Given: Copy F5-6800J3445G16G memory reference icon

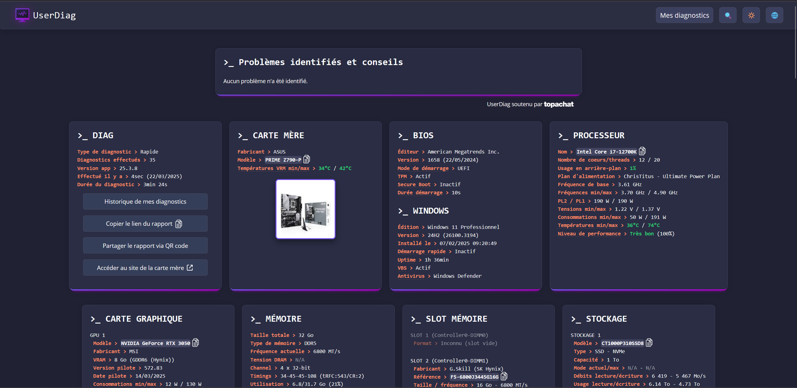Looking at the screenshot, I should (x=504, y=376).
